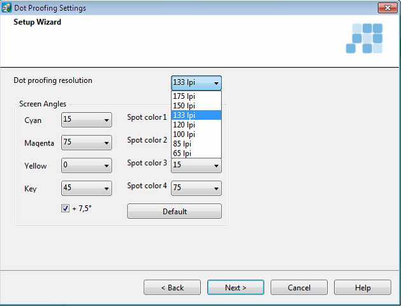Click the Dot Proofing Settings title bar icon
Viewport: 401px width, 306px height.
pyautogui.click(x=6, y=8)
